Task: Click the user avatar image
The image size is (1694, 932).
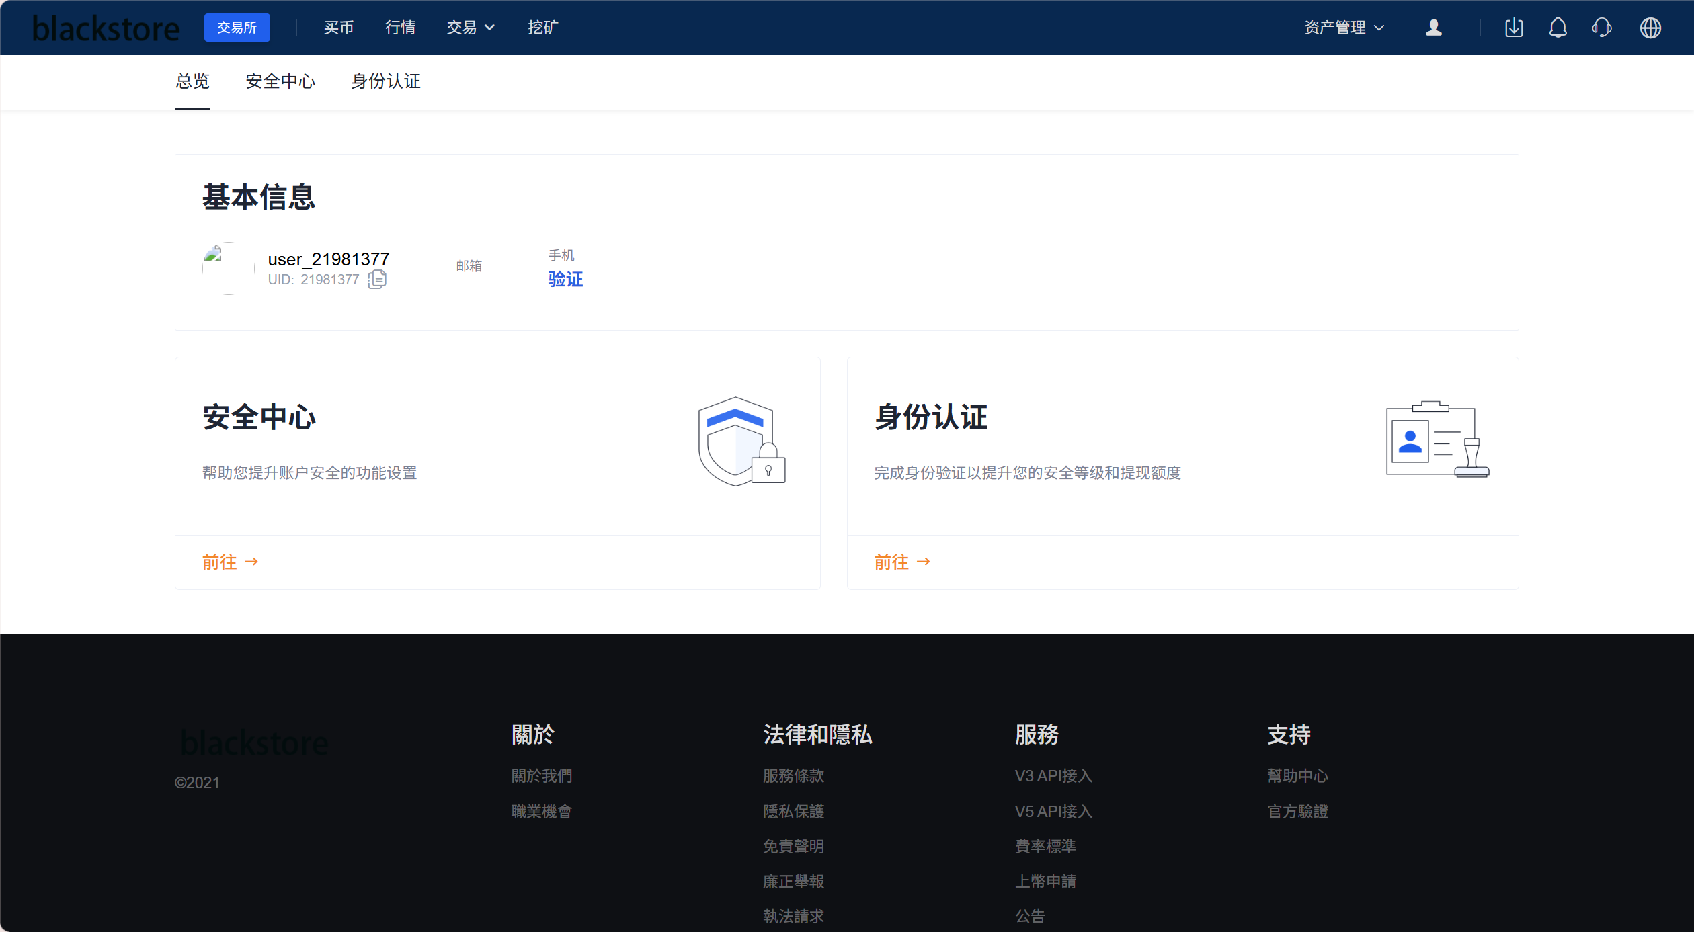Action: (x=229, y=268)
